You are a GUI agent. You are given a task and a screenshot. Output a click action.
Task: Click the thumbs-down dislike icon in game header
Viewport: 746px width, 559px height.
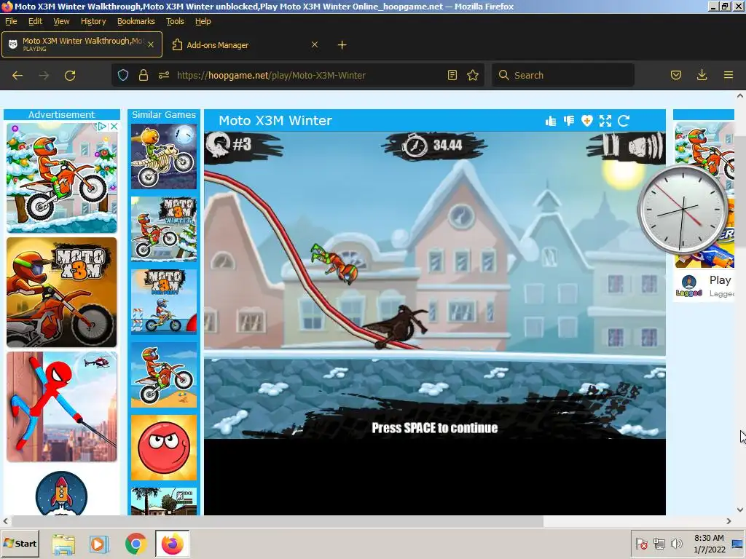point(568,121)
